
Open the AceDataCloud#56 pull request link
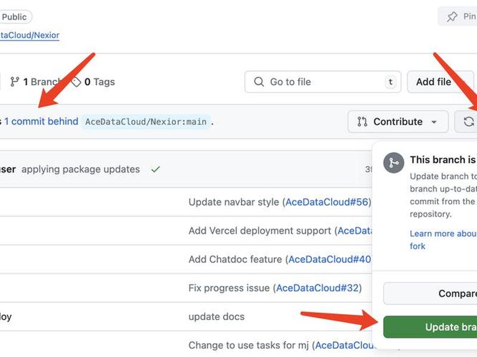pos(327,202)
